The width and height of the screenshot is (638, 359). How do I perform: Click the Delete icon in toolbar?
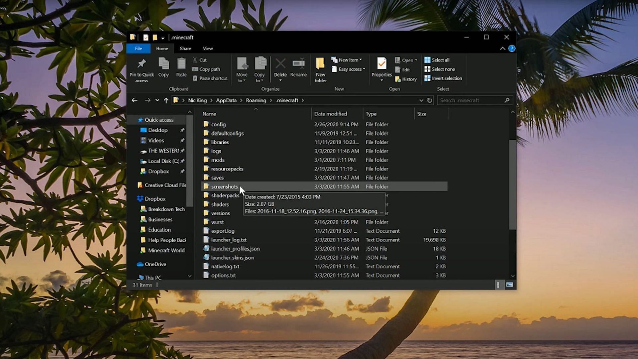pos(280,68)
